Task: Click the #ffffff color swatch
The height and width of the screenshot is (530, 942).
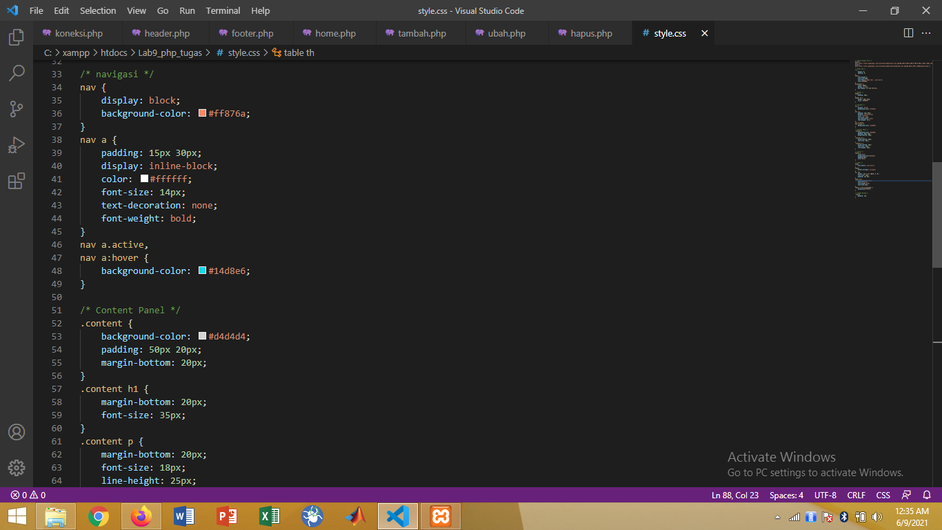Action: [x=144, y=179]
